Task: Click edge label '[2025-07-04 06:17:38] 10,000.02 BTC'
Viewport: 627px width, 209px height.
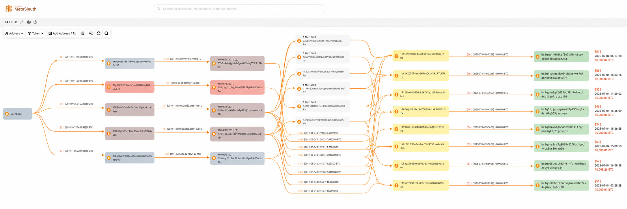Action: coord(490,55)
